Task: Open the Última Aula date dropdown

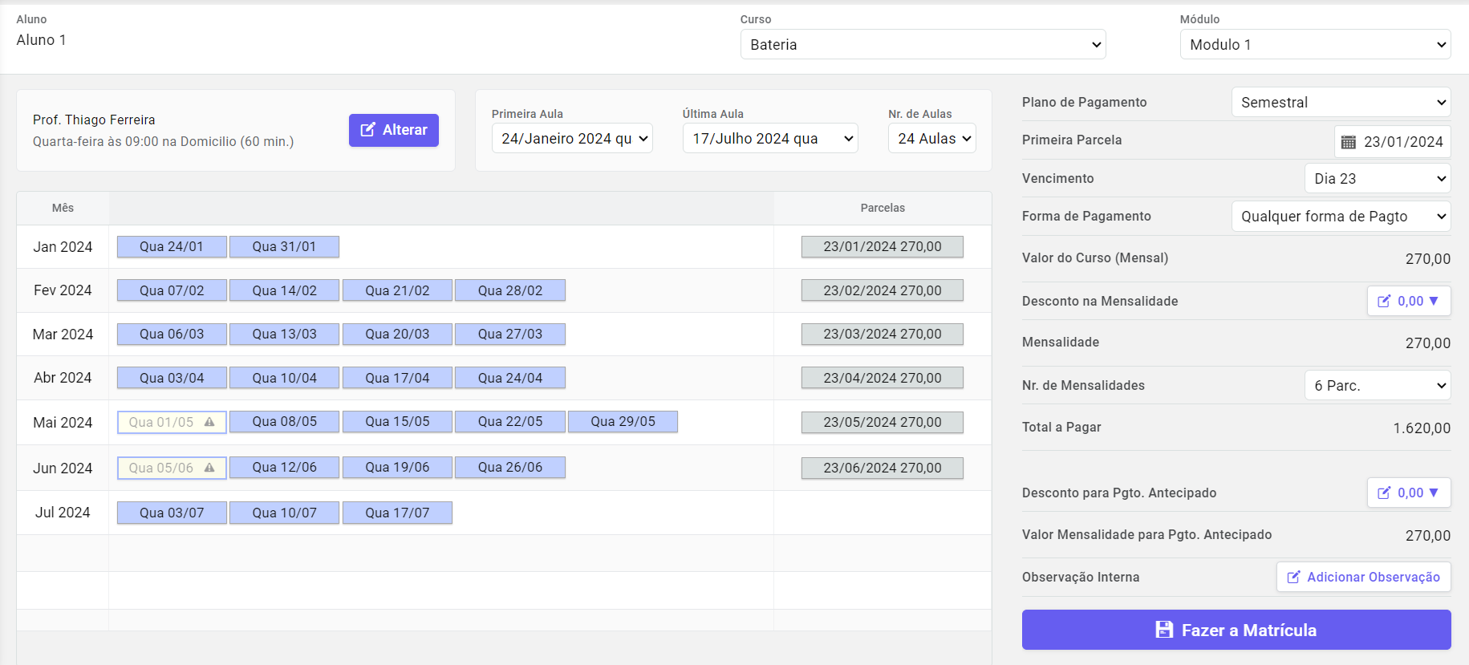Action: (x=769, y=139)
